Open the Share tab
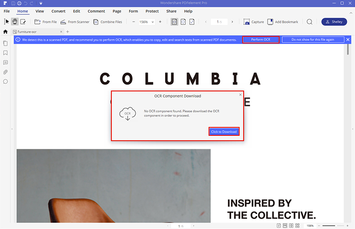 (x=171, y=11)
